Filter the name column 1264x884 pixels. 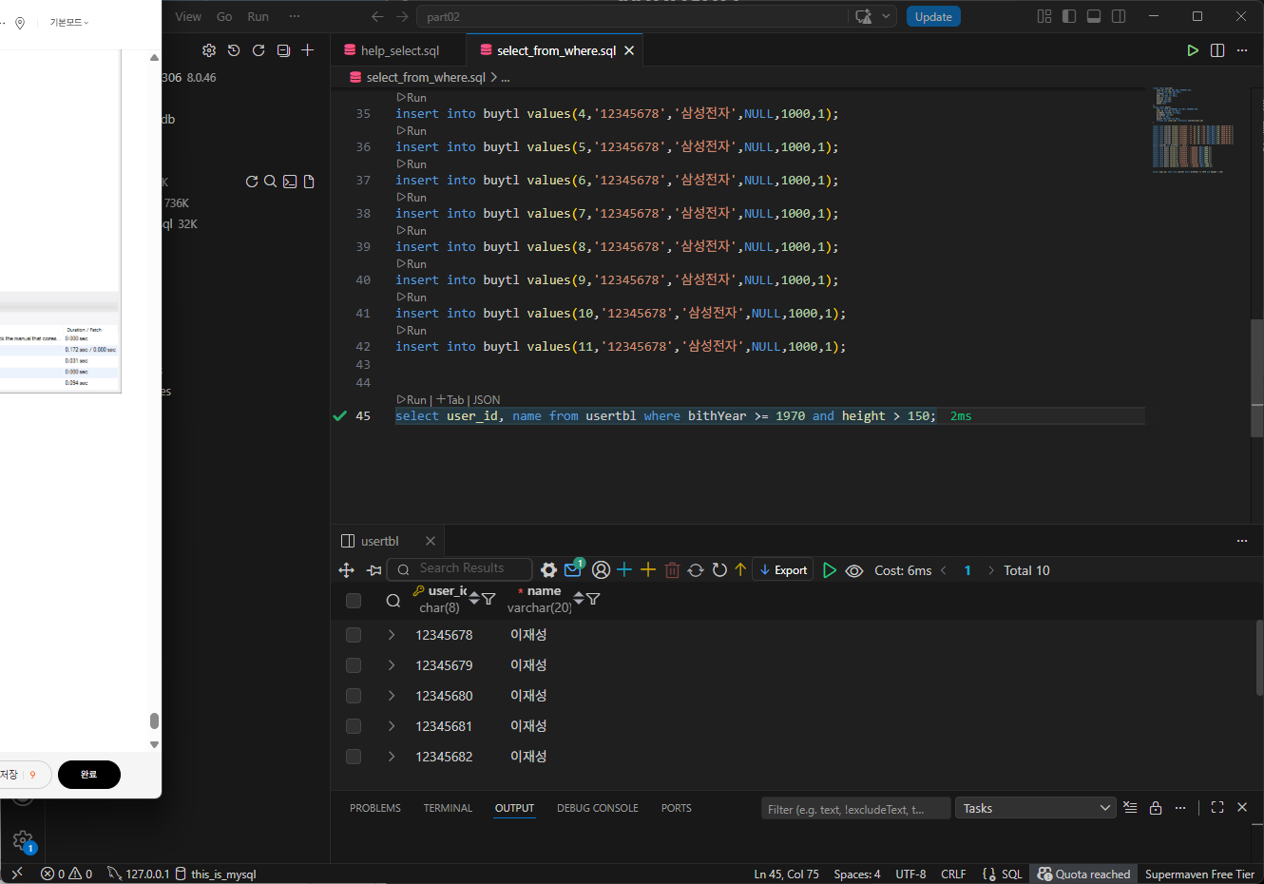tap(593, 599)
